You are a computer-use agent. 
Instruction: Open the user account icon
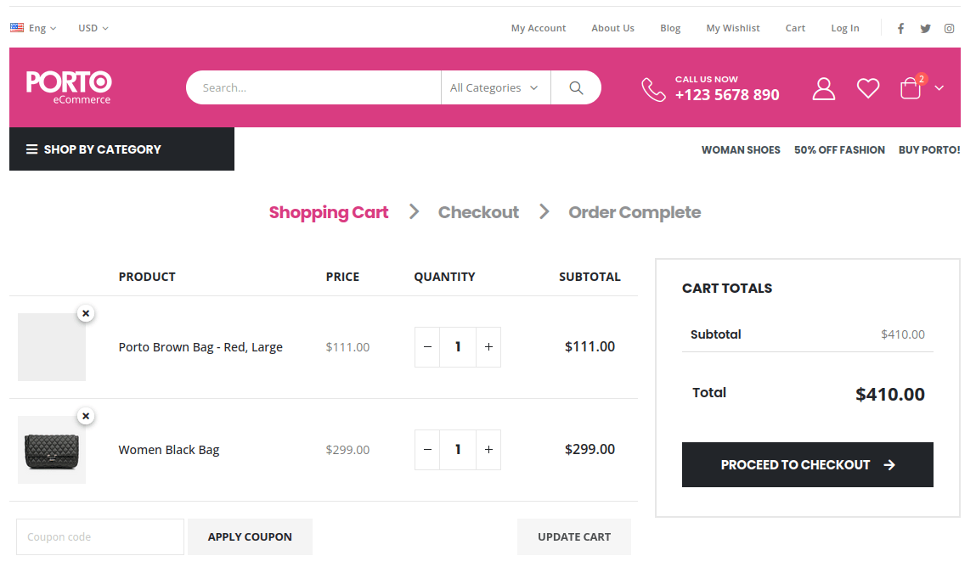(x=823, y=87)
